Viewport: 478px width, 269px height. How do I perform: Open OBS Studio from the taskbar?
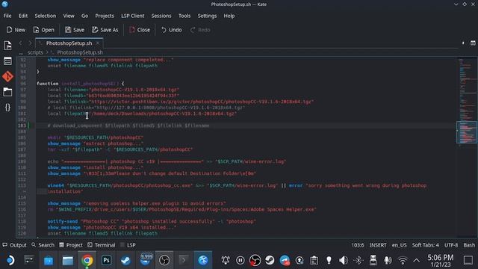tap(164, 260)
